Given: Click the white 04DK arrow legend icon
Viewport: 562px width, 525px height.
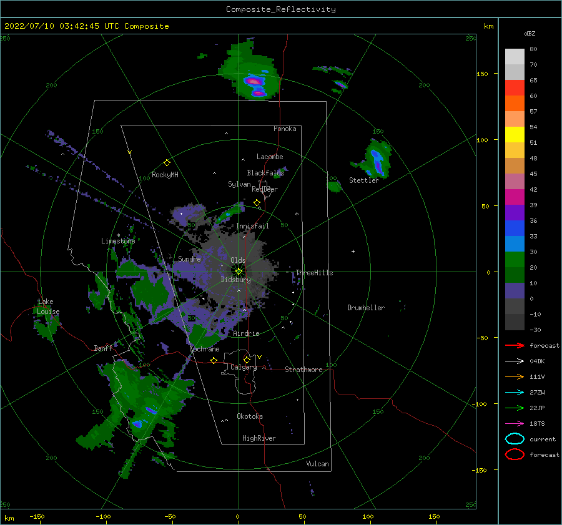Looking at the screenshot, I should point(515,361).
